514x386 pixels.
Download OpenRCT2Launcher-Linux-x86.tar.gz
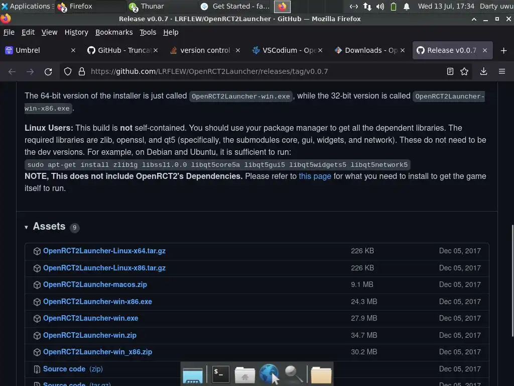click(x=104, y=268)
